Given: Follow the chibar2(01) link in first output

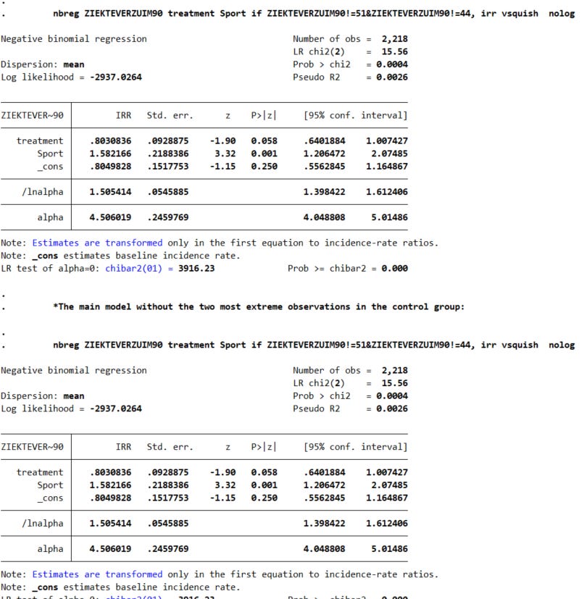Looking at the screenshot, I should coord(133,269).
